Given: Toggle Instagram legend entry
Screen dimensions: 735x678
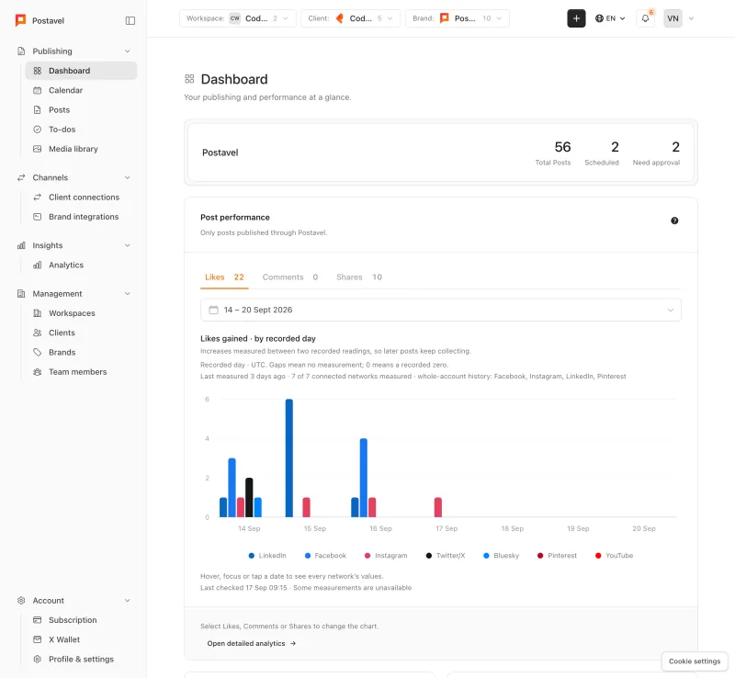Looking at the screenshot, I should pos(386,556).
